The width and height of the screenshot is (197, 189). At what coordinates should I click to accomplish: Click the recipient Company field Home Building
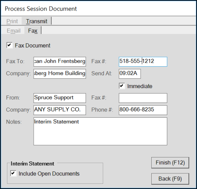60,74
